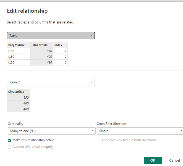
Task: Select 'Sifra artikla' column header in first table
Action: 42,45
